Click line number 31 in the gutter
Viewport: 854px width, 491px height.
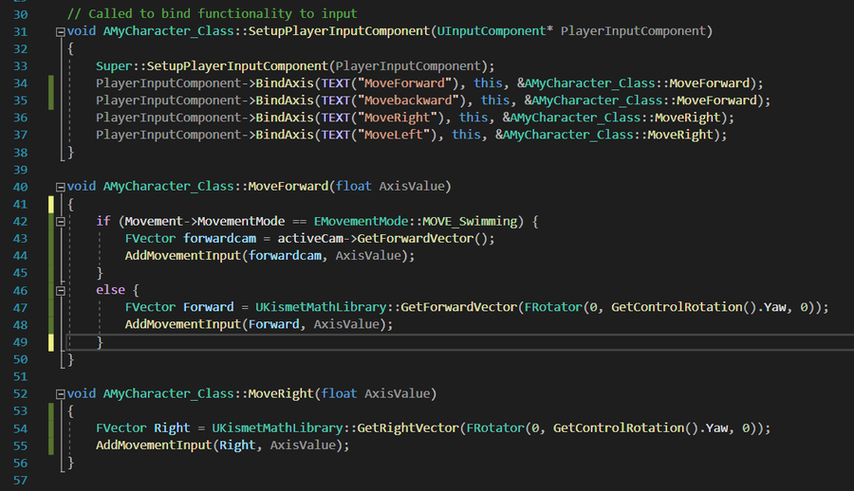click(x=20, y=31)
